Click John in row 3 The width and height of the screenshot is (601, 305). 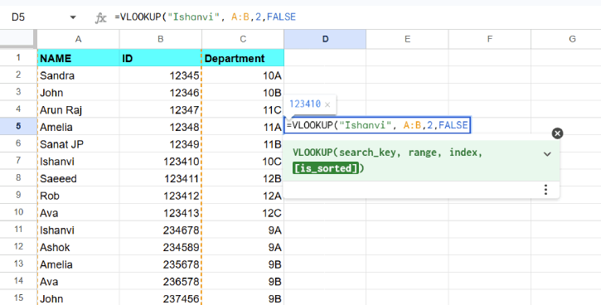(78, 92)
